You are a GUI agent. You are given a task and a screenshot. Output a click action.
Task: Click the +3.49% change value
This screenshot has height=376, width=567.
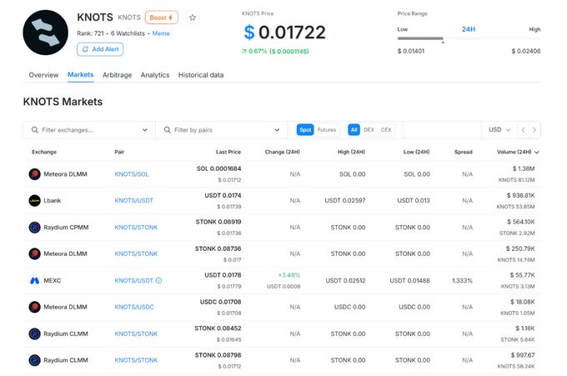(x=289, y=275)
